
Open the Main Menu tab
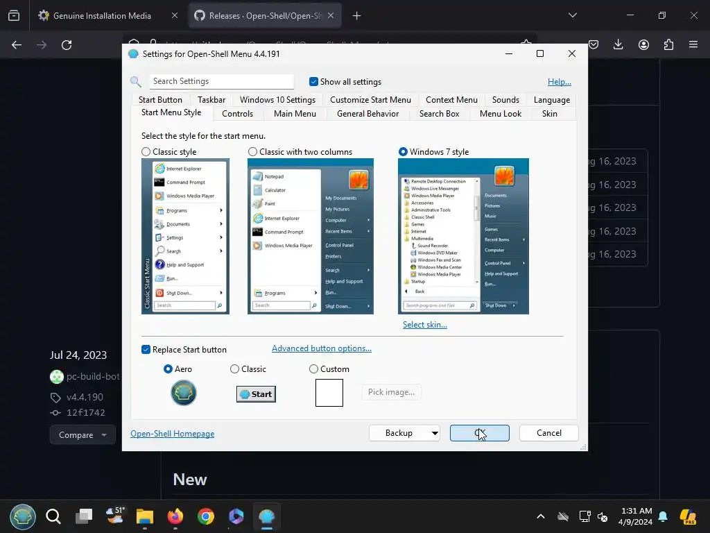295,114
